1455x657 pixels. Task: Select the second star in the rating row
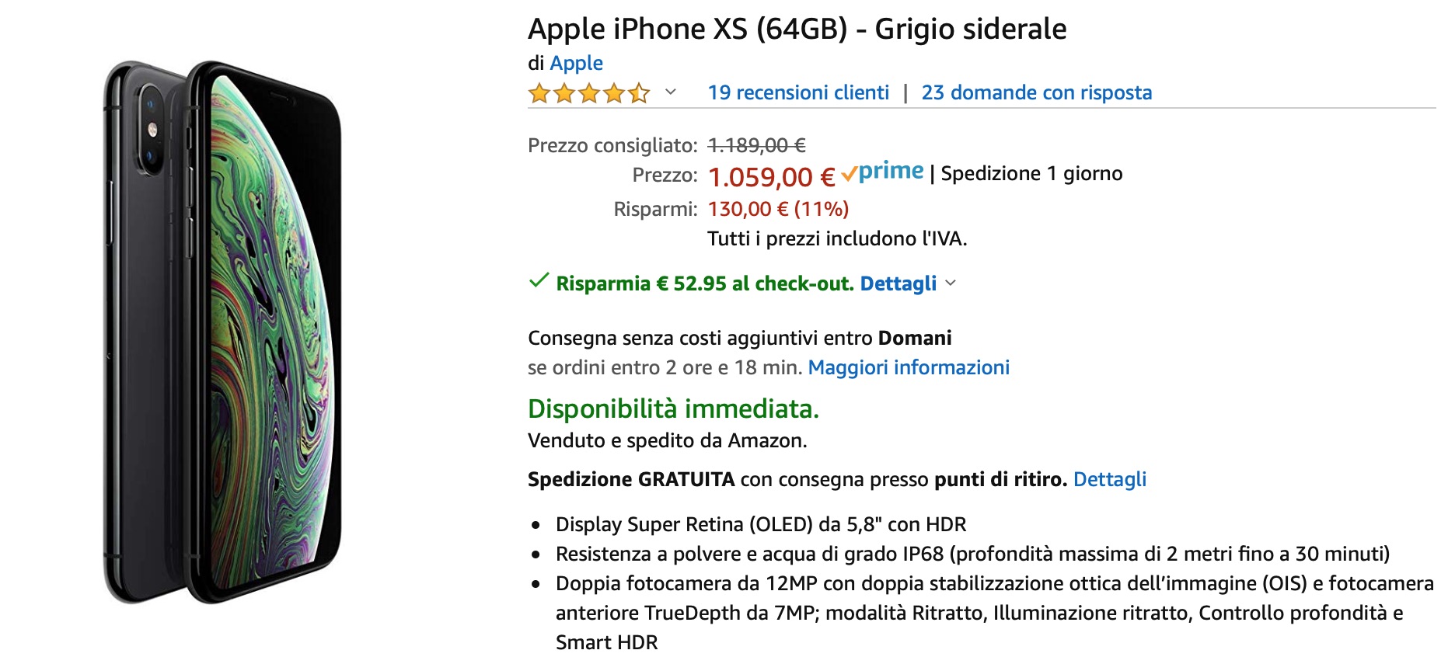click(x=564, y=93)
